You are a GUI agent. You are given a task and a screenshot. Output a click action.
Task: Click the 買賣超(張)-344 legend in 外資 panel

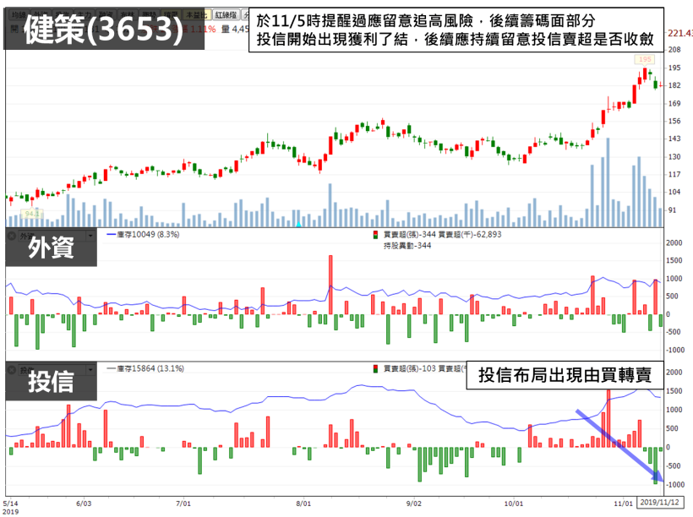pyautogui.click(x=410, y=235)
